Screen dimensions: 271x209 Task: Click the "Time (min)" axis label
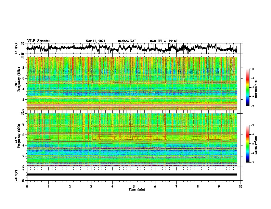[x=137, y=190]
